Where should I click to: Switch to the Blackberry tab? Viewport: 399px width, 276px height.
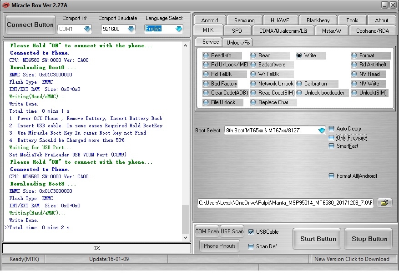(318, 20)
